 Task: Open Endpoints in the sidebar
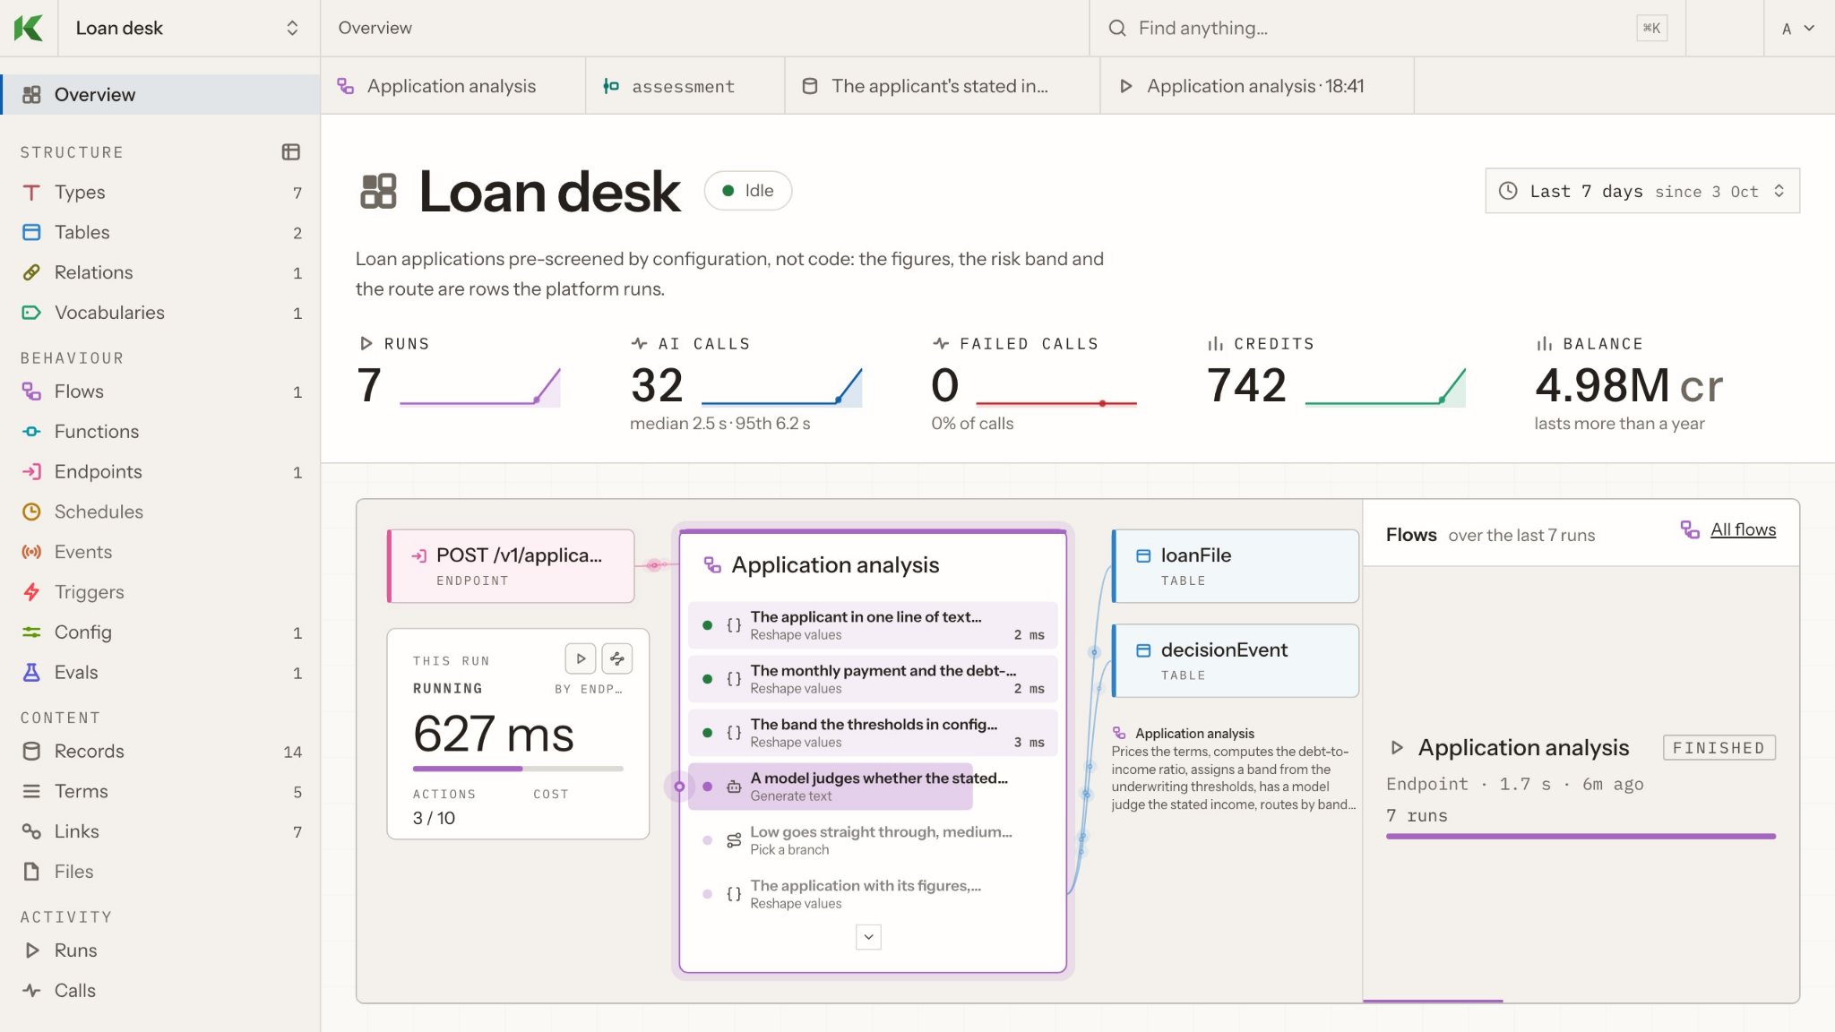point(160,472)
